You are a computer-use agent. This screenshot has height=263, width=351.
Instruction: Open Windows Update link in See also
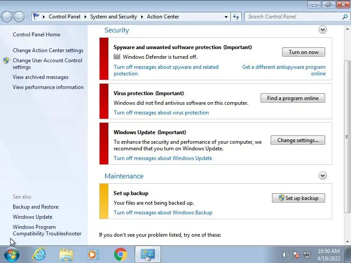click(32, 217)
